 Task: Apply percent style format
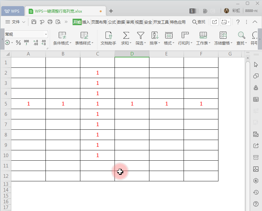tap(18, 43)
